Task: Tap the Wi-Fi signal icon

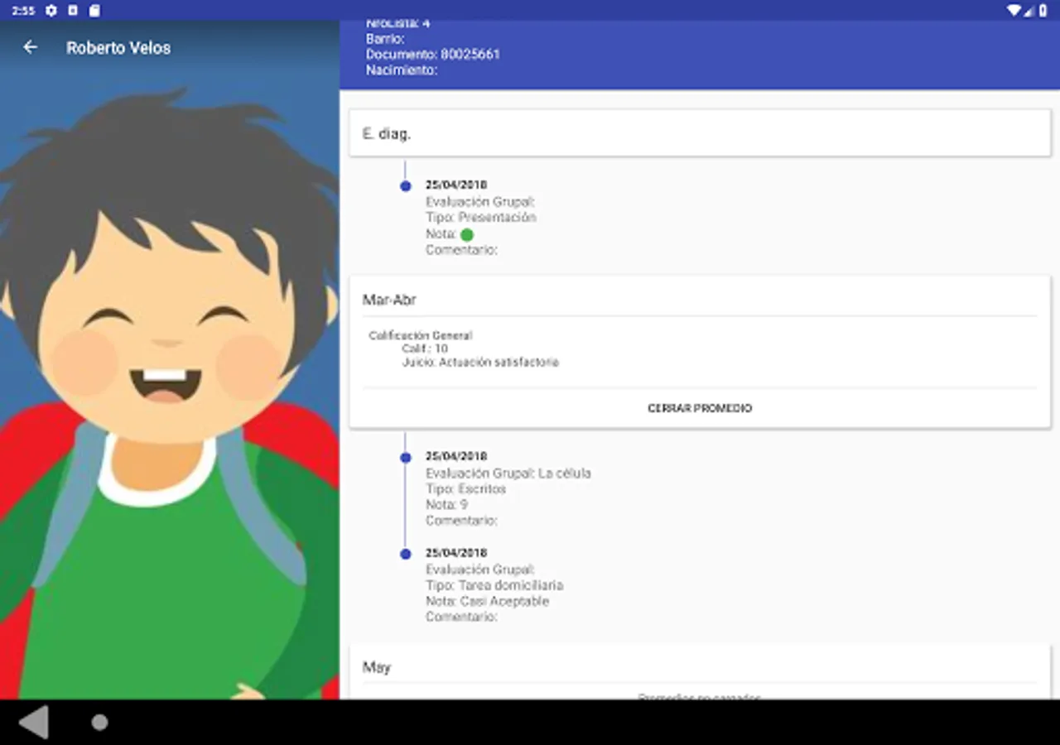Action: click(1013, 10)
